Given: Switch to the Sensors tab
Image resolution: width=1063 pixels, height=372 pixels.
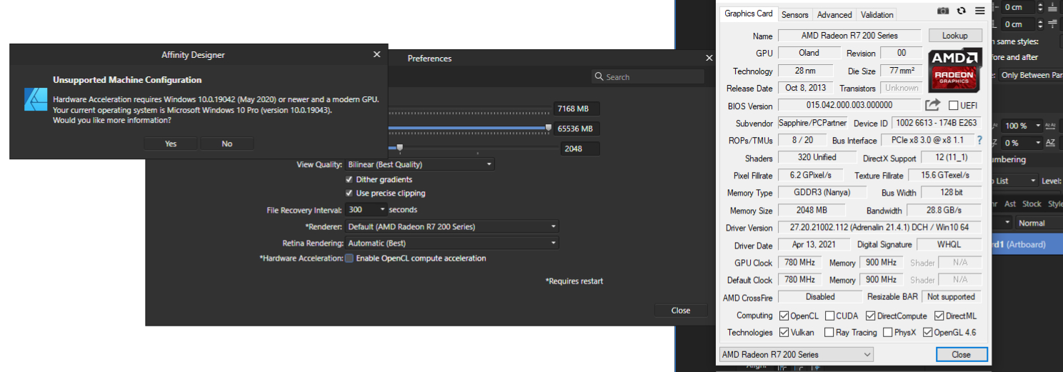Looking at the screenshot, I should [795, 14].
